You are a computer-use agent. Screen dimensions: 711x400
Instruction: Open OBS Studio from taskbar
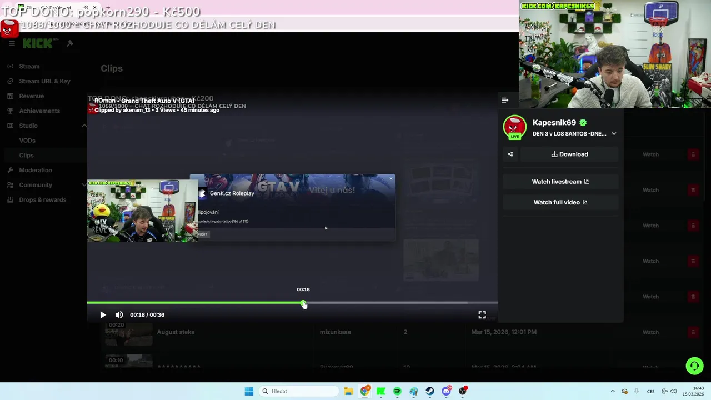tap(463, 391)
